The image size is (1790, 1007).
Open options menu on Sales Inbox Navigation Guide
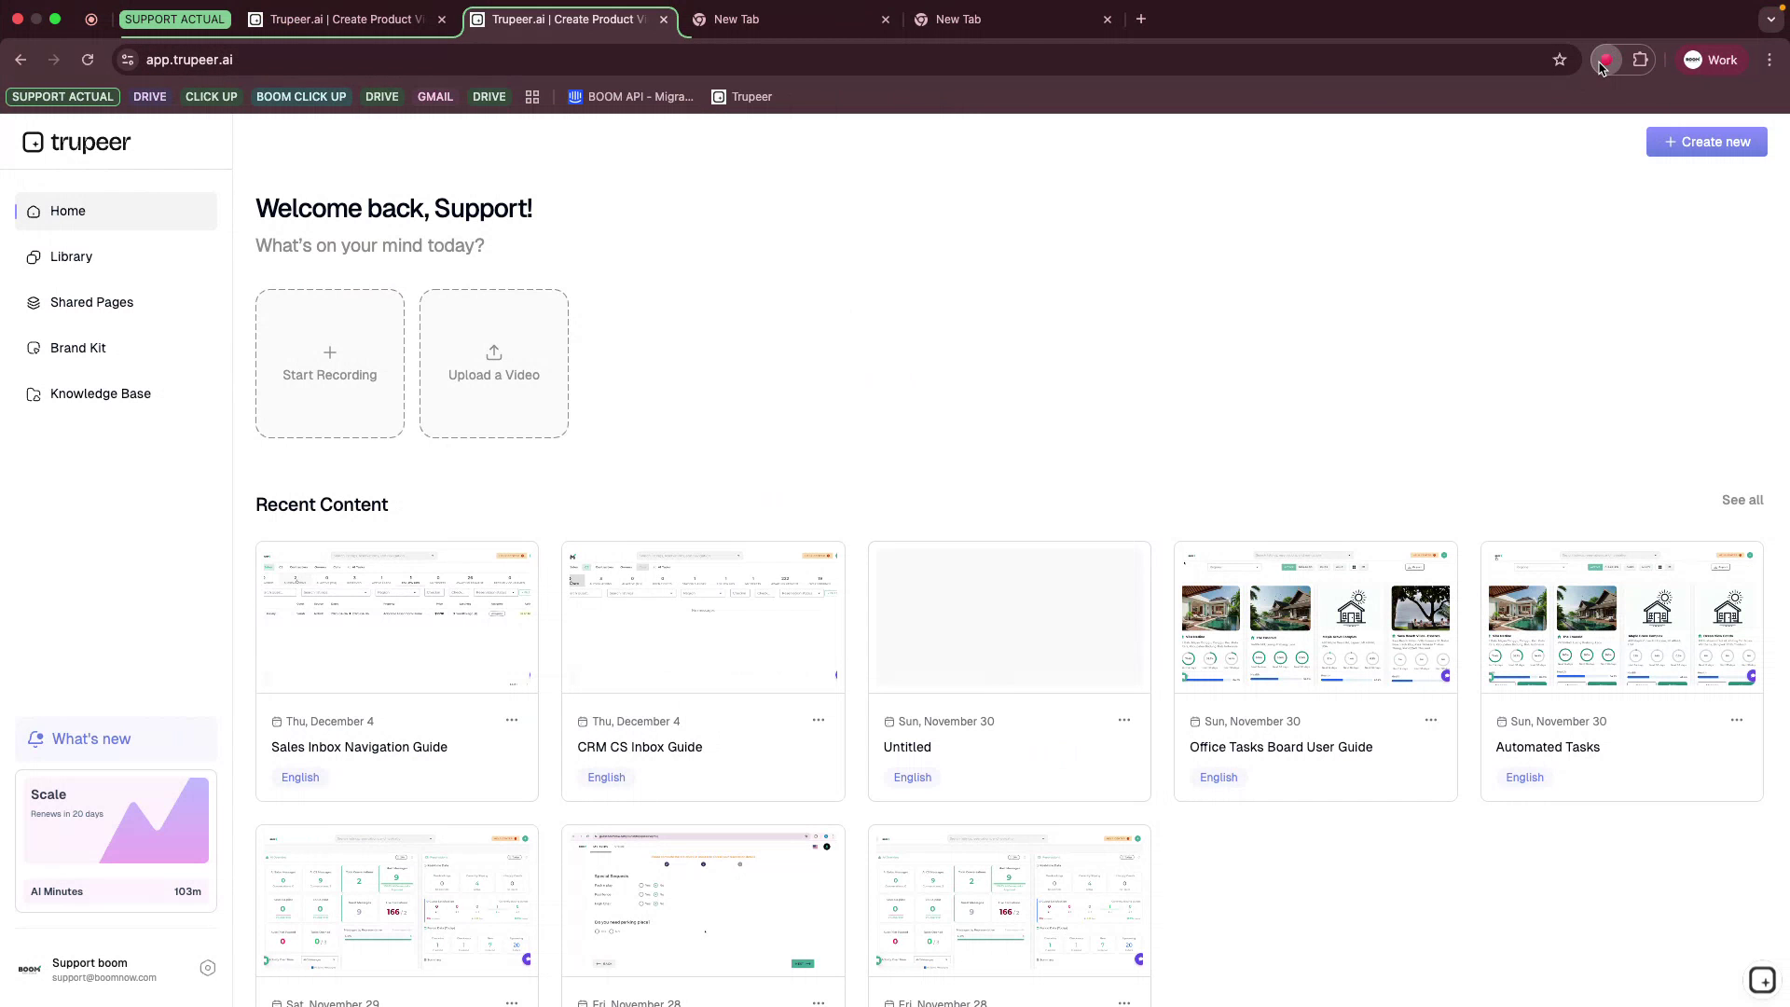[512, 720]
